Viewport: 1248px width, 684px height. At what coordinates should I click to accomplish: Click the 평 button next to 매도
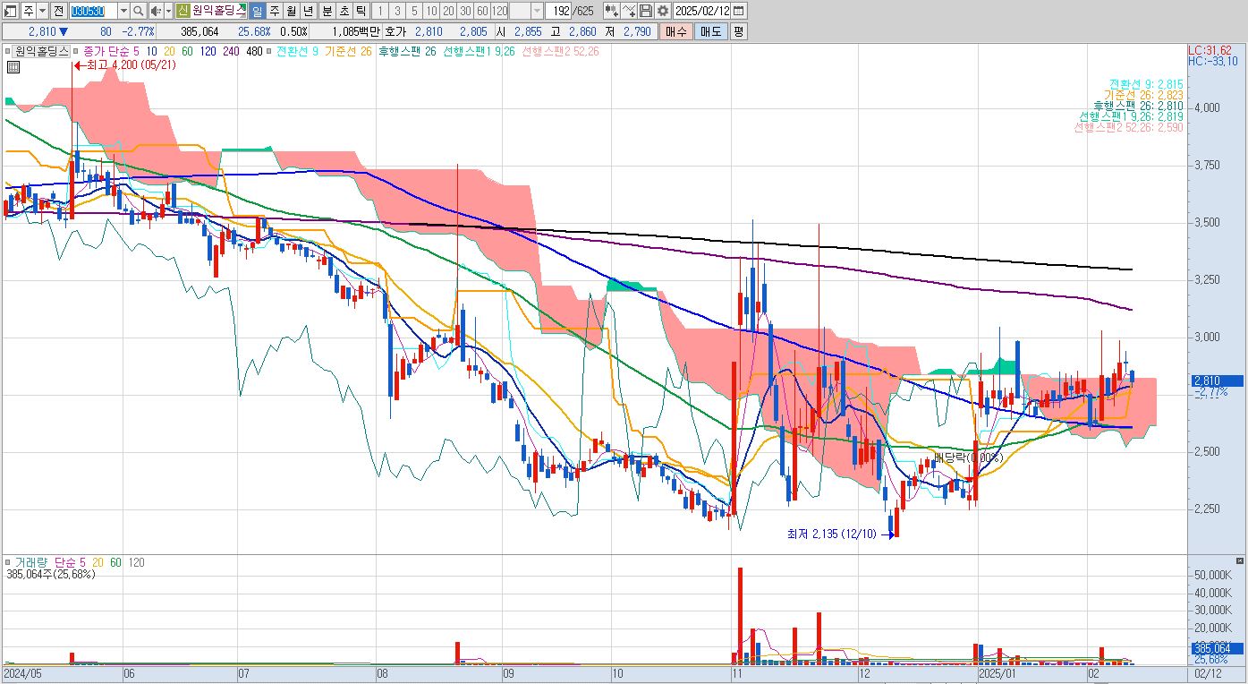(x=738, y=31)
